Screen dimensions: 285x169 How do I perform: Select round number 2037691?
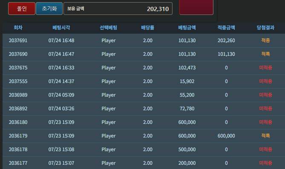tap(18, 40)
